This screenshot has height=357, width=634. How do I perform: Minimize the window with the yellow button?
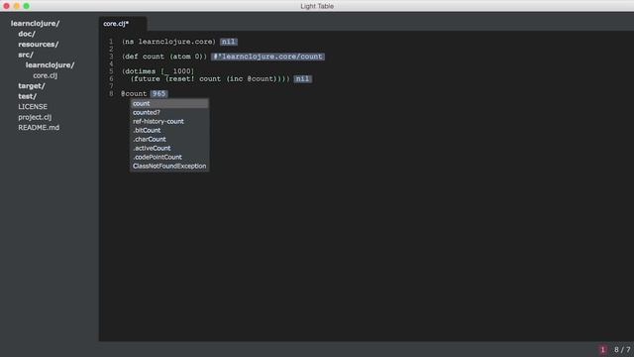(16, 6)
